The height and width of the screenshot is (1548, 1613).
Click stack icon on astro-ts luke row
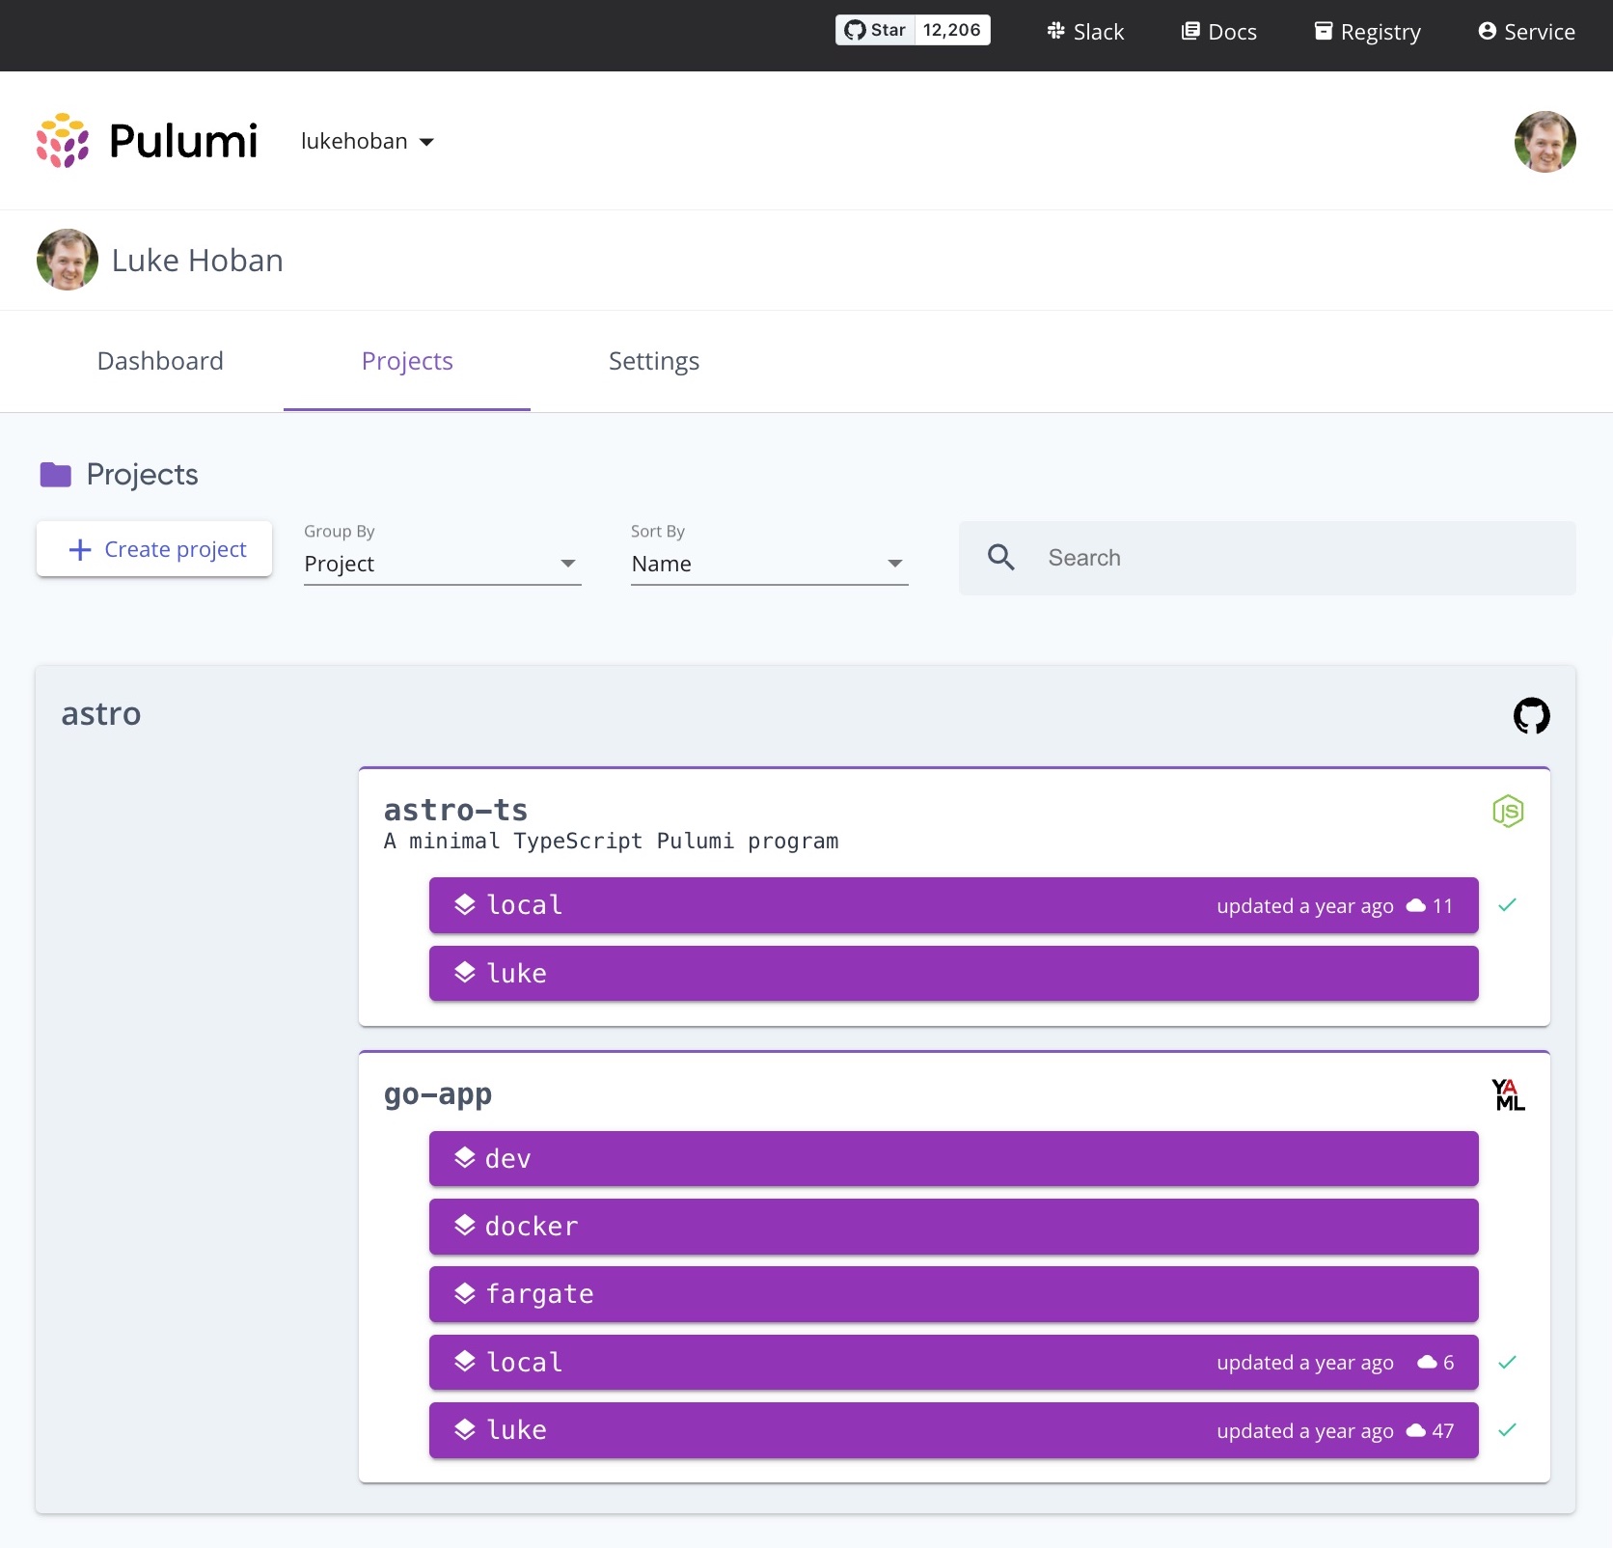(x=465, y=973)
